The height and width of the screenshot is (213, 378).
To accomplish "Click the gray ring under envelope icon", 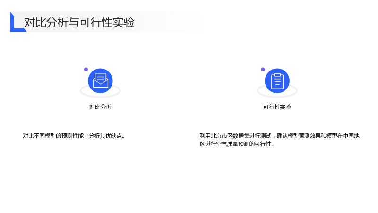I will click(x=100, y=91).
